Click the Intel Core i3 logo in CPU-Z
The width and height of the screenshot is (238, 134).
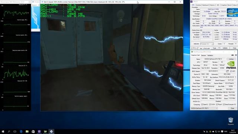pos(232,12)
